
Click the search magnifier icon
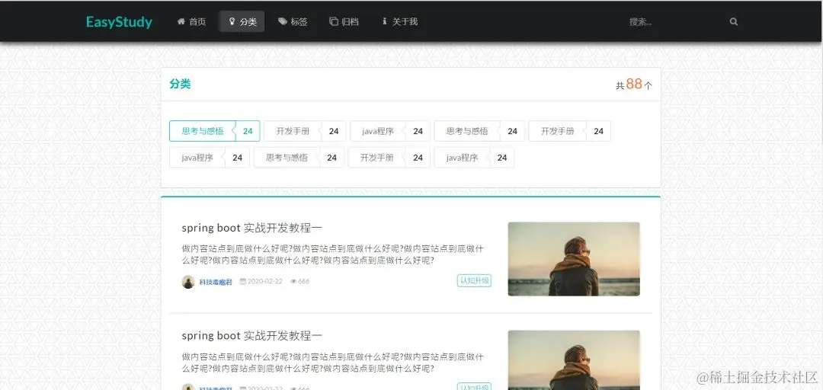coord(733,21)
